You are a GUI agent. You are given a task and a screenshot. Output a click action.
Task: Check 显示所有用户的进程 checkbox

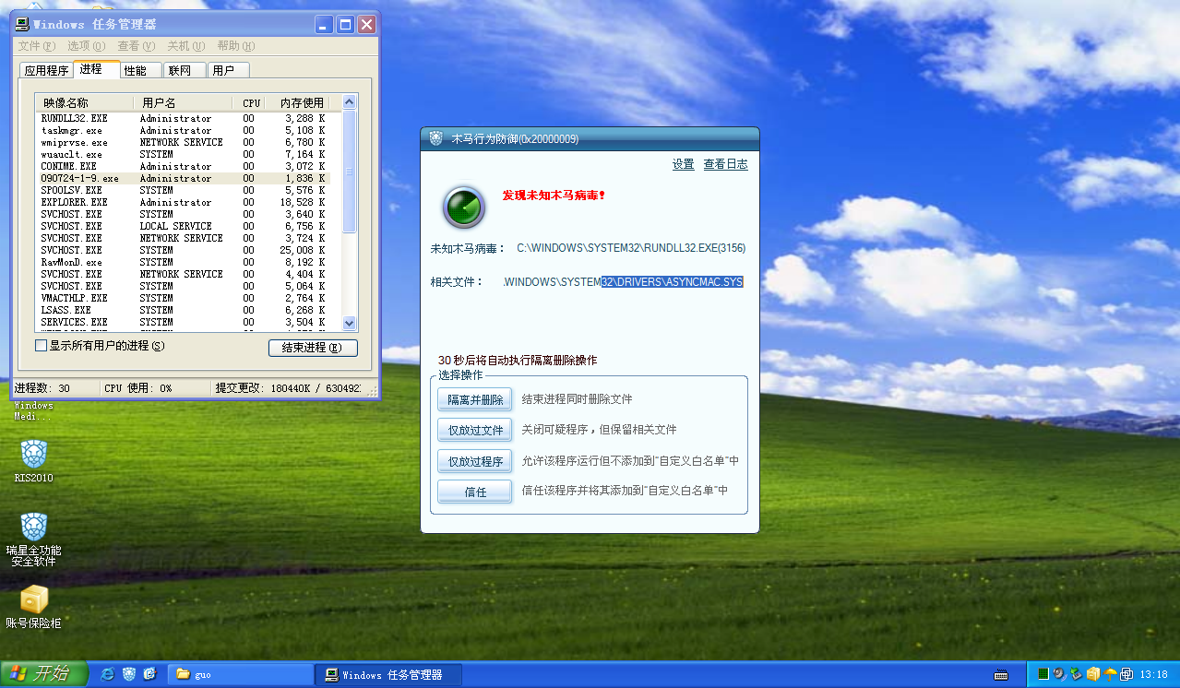(41, 346)
